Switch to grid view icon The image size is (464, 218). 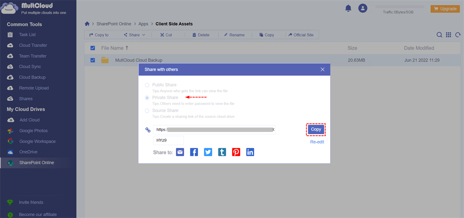(x=449, y=35)
